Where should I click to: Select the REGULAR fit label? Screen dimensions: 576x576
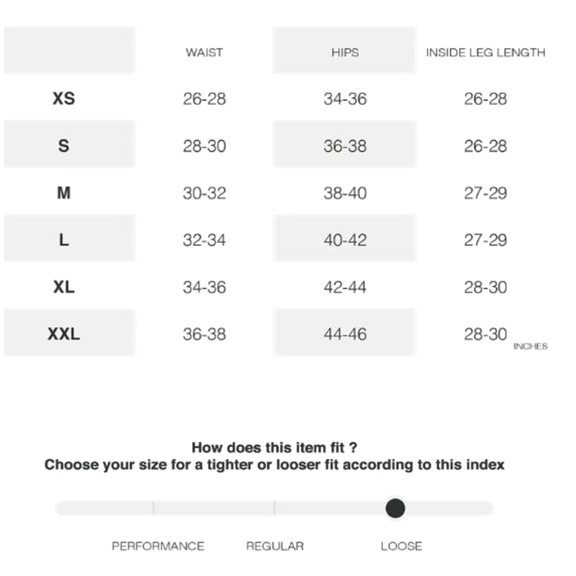coord(275,546)
